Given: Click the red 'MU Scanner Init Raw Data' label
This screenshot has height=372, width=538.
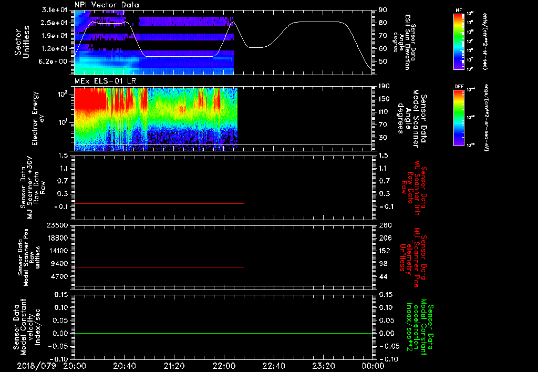Looking at the screenshot, I should click(x=415, y=188).
